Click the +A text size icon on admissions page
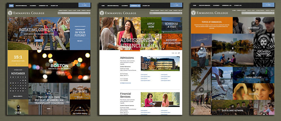The width and height of the screenshot is (281, 121). click(173, 53)
